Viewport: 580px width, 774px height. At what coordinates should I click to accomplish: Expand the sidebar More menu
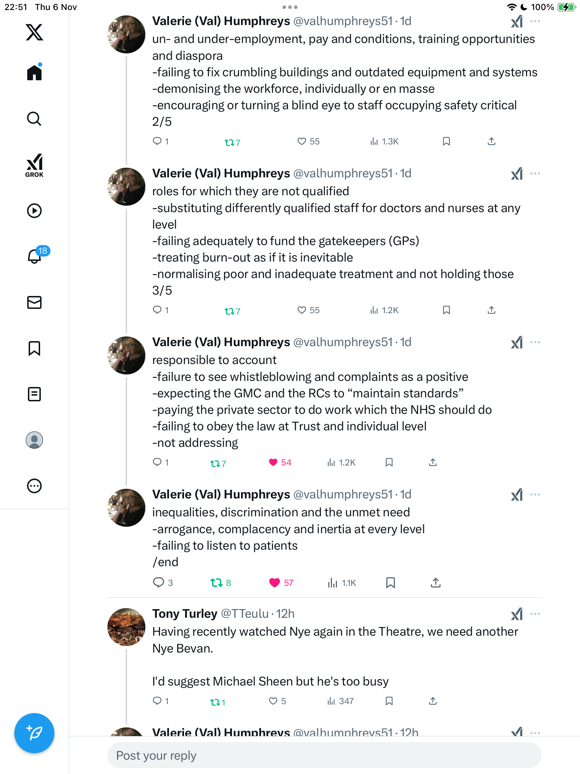pos(34,486)
